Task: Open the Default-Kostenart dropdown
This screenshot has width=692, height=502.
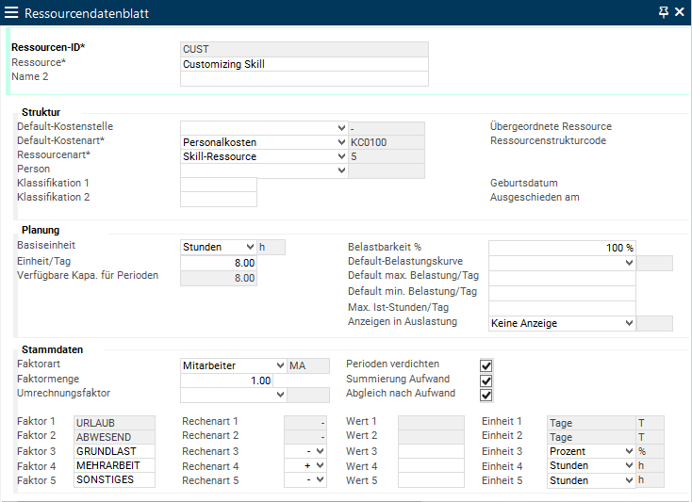Action: tap(340, 142)
